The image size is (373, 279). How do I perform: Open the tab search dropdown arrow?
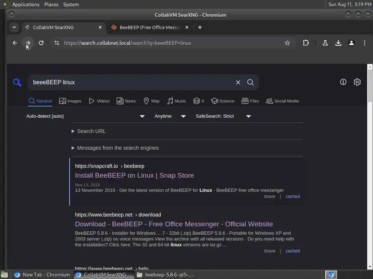click(x=14, y=27)
